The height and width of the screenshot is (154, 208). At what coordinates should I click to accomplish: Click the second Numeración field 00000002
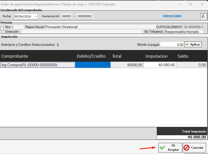[85, 16]
